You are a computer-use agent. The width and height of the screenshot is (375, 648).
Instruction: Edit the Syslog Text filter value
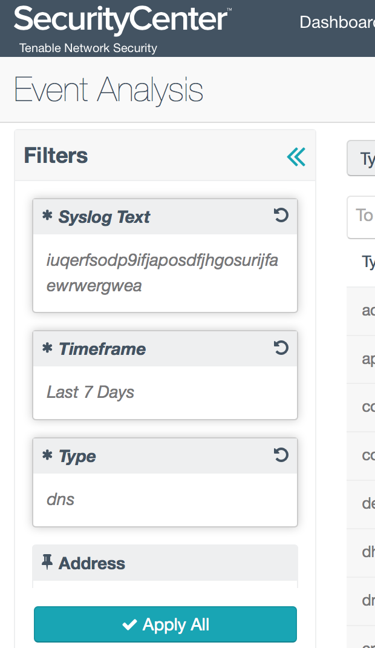coord(165,273)
